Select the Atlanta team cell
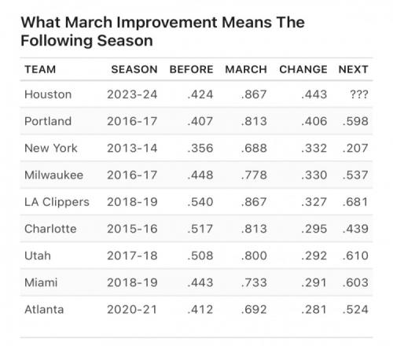This screenshot has height=346, width=393. tap(44, 310)
